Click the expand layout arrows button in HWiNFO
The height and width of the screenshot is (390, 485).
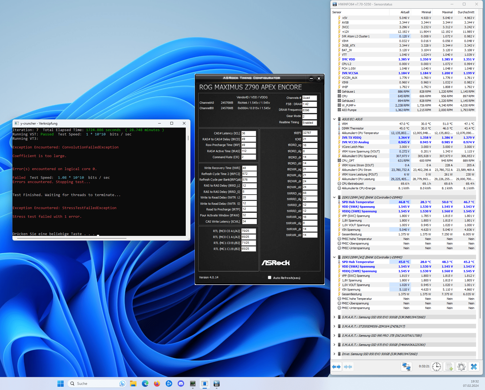pos(336,367)
